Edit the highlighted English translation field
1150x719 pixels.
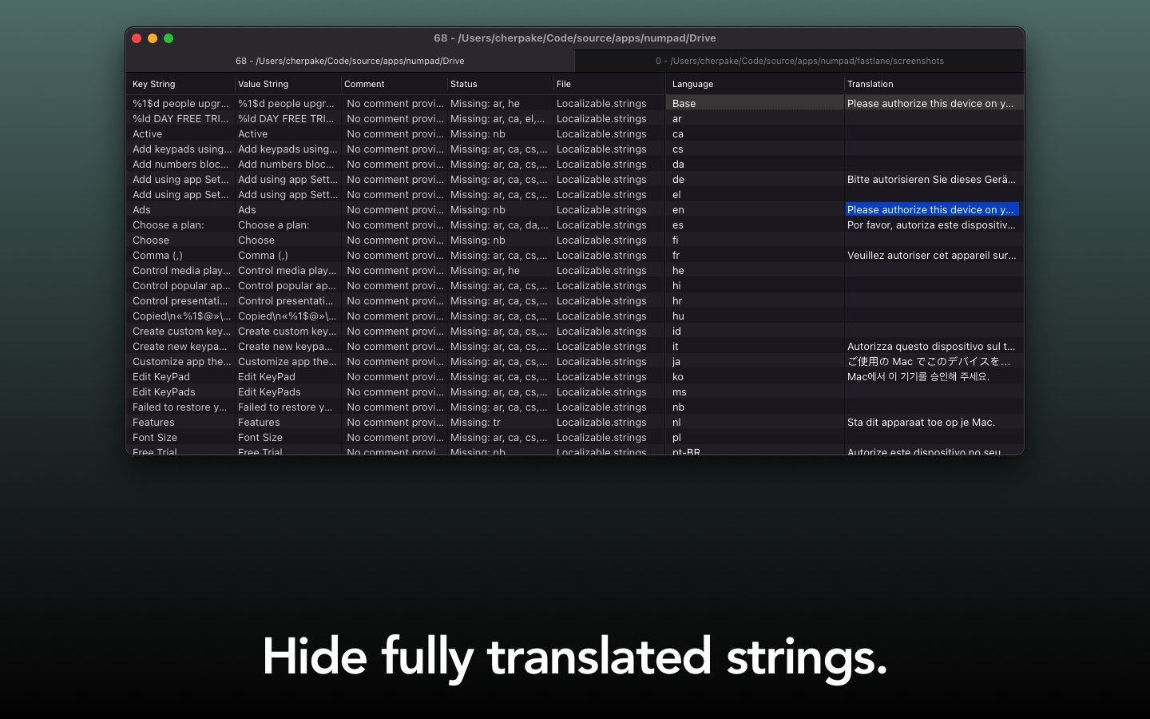click(932, 209)
